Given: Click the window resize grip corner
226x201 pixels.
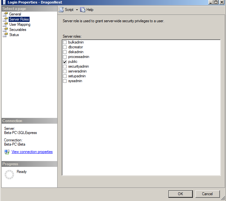Looking at the screenshot, I should tap(223, 198).
